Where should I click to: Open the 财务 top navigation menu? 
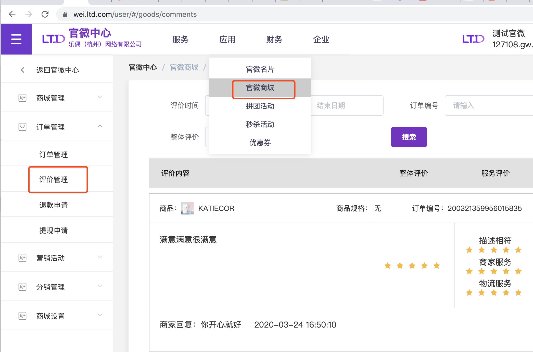274,39
